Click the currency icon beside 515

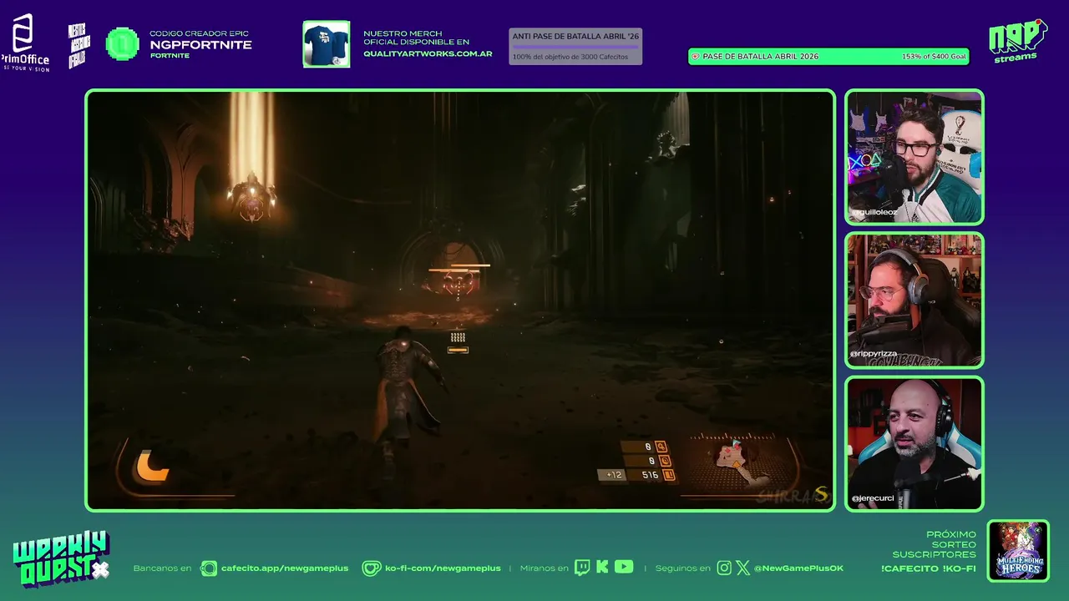tap(668, 475)
